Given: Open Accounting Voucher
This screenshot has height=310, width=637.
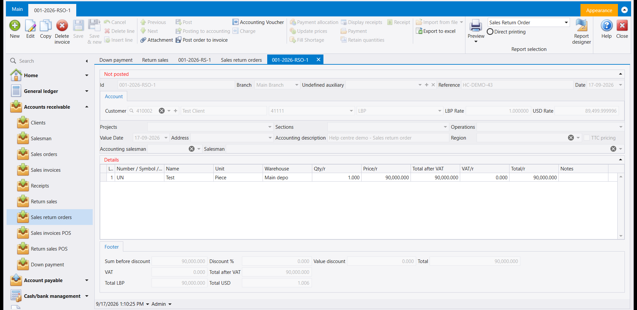Looking at the screenshot, I should pos(258,22).
